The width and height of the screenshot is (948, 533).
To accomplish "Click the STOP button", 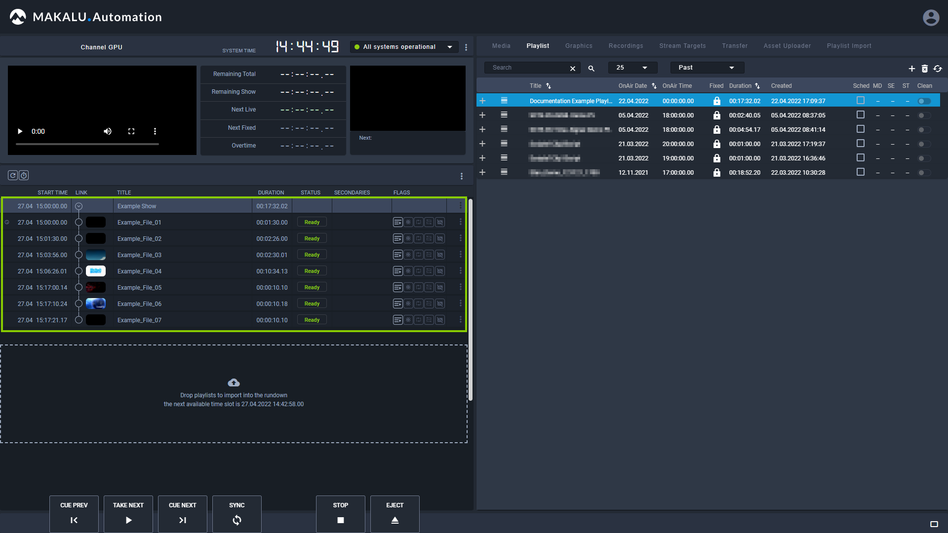I will pyautogui.click(x=341, y=514).
